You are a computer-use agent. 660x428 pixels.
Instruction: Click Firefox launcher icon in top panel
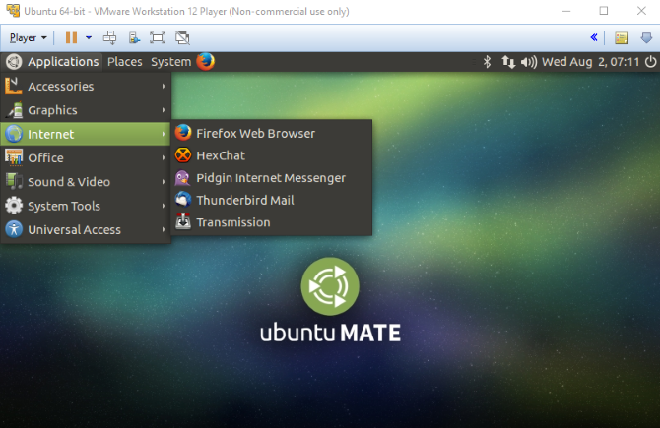[x=205, y=61]
